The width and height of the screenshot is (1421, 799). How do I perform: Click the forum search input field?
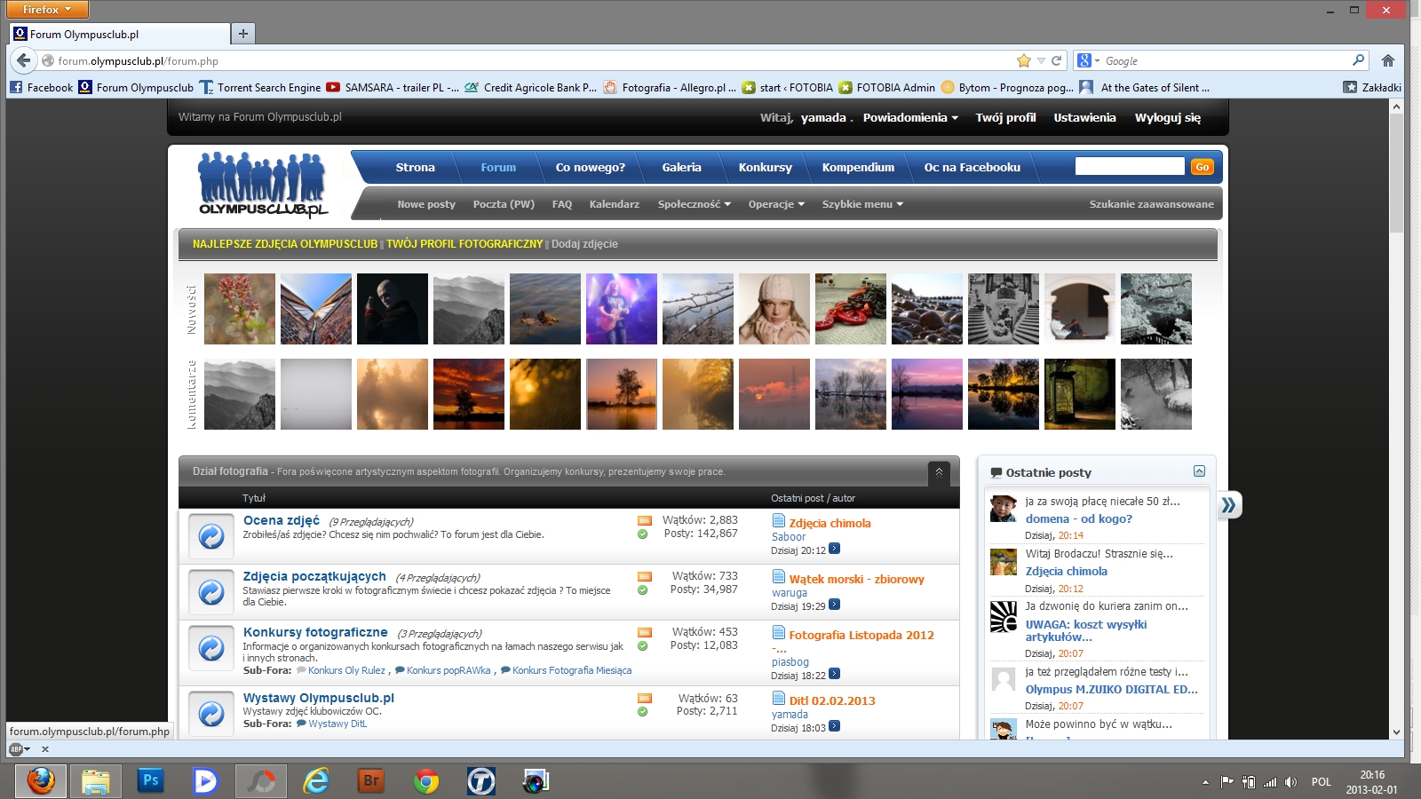[1129, 167]
